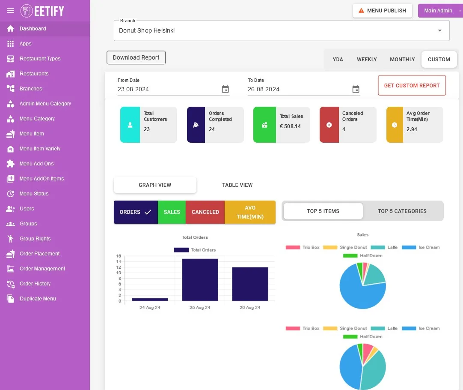The height and width of the screenshot is (390, 463).
Task: Select the TOP 5 CATEGORIES tab
Action: [x=402, y=211]
